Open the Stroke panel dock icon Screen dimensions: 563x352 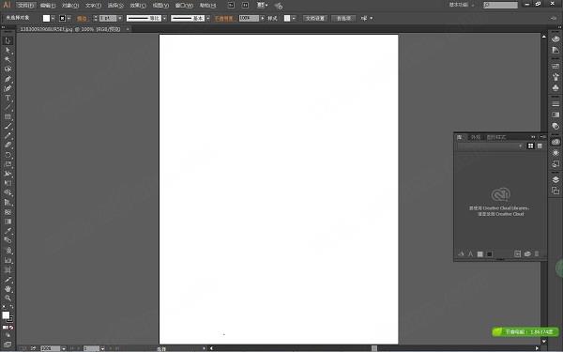pos(555,104)
